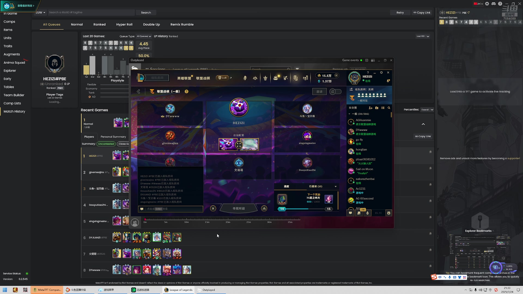Switch to the Ranked queue tab
523x294 pixels.
coord(99,24)
